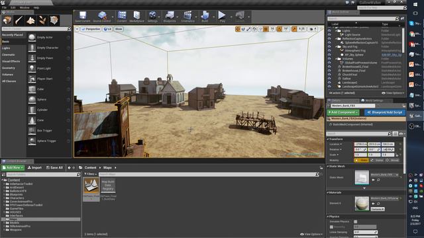Select the Foliage mode icon
Screen dimensions: 424x238
[x=42, y=20]
